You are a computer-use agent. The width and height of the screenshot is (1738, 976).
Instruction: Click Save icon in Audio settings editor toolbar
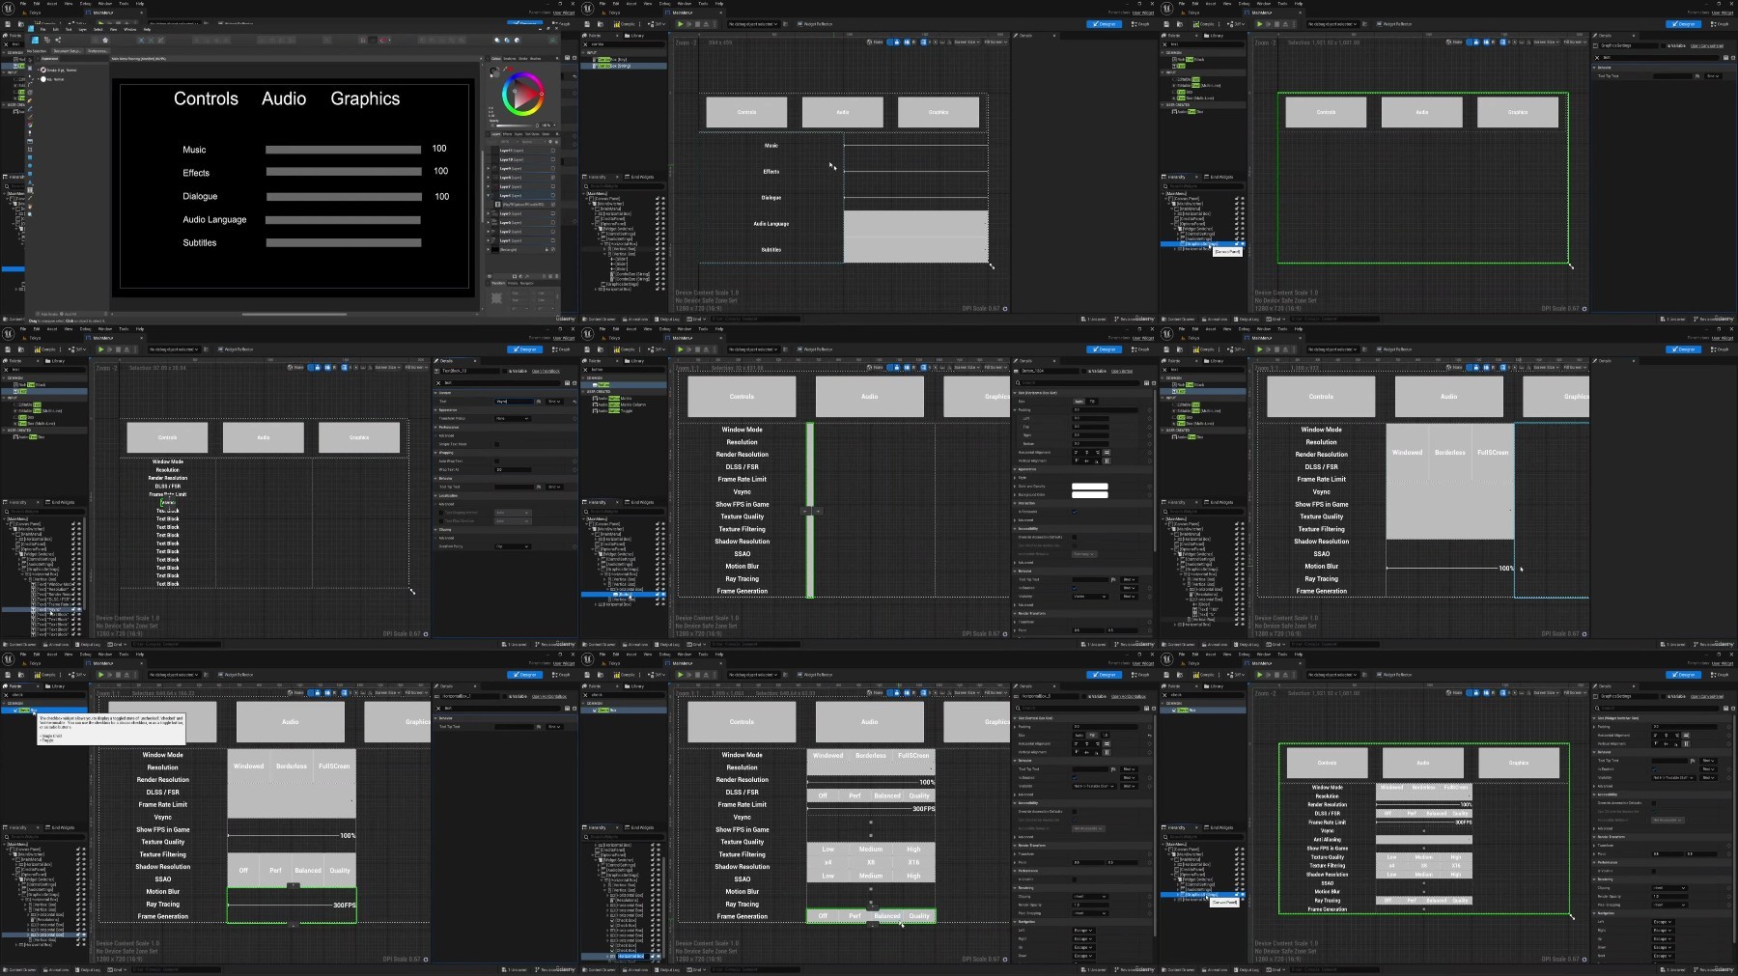pyautogui.click(x=587, y=24)
